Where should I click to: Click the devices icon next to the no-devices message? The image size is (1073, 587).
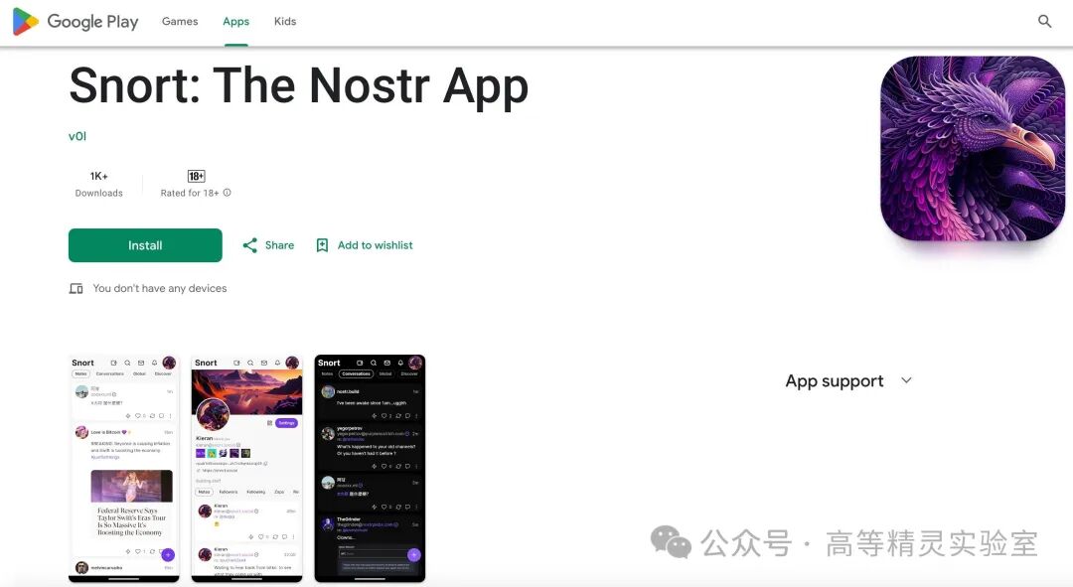click(76, 289)
